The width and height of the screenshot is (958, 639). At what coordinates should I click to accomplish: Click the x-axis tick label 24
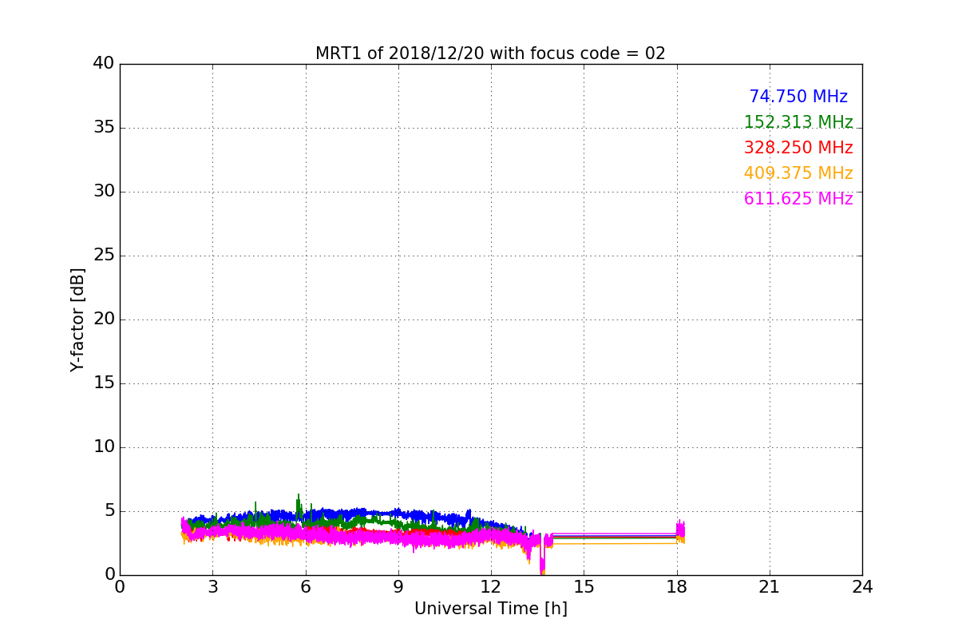coord(862,587)
